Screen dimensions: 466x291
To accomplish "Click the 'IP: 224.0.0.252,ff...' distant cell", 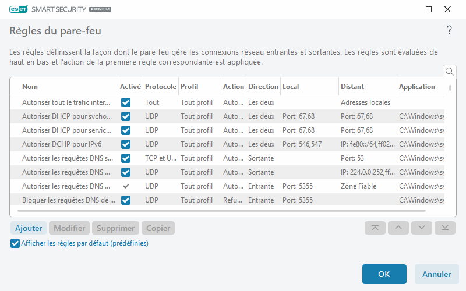I will tap(368, 172).
